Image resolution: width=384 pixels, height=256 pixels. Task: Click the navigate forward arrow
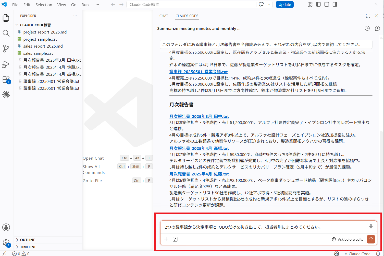121,5
